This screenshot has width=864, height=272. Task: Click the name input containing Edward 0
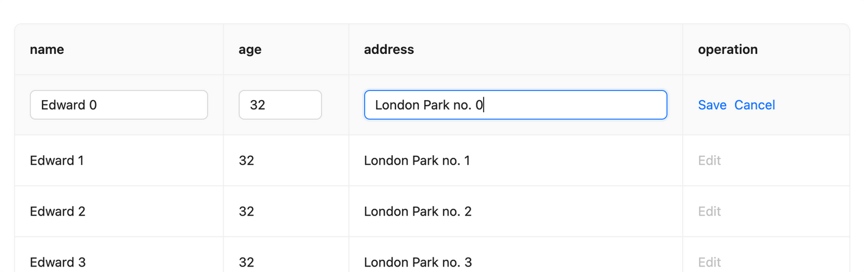(x=119, y=105)
